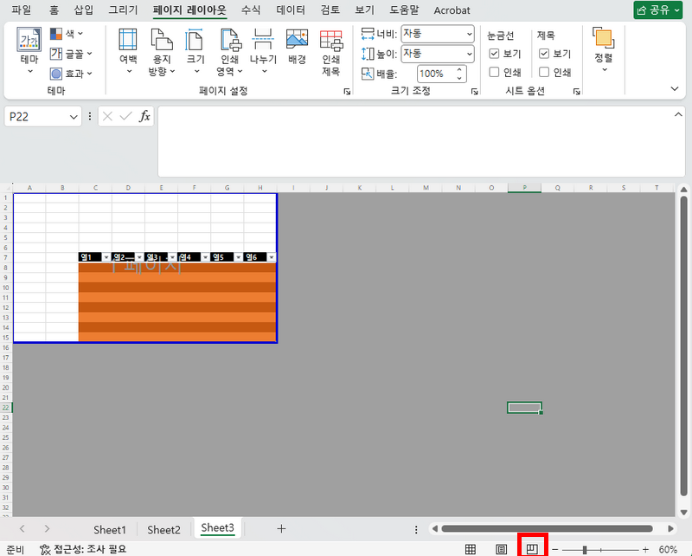Click the 인쇄 제목 print titles button
The height and width of the screenshot is (556, 692).
point(331,52)
